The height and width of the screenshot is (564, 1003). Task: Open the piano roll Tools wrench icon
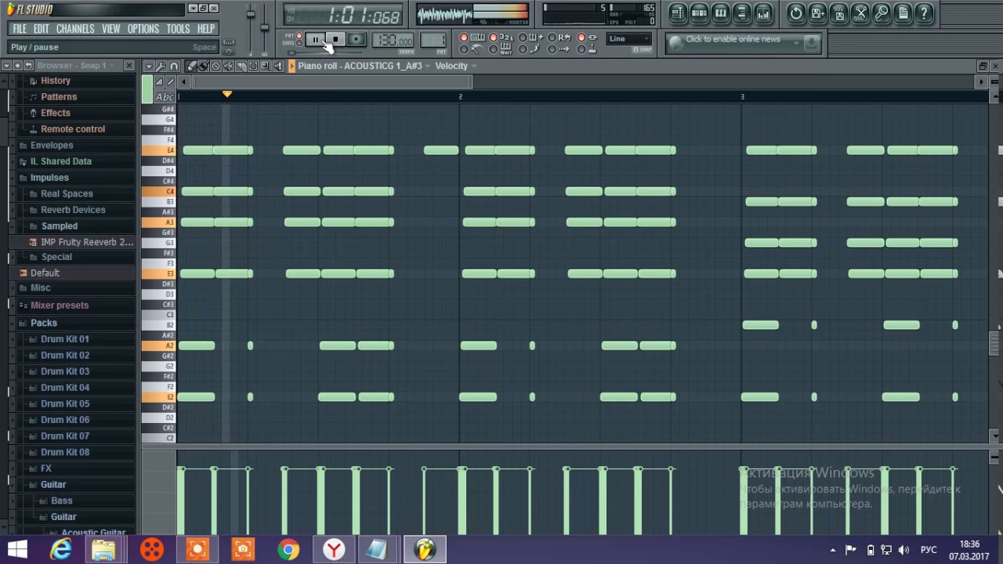click(x=161, y=66)
